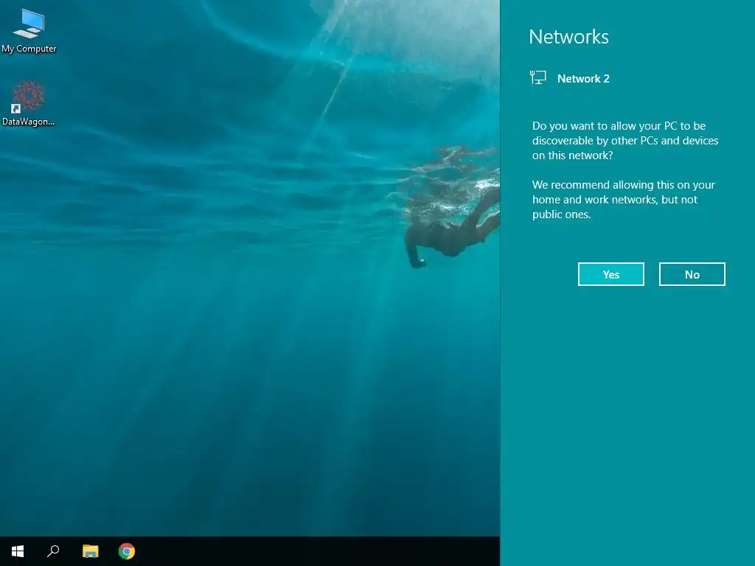Click No to decline network discovery
Image resolution: width=755 pixels, height=566 pixels.
(x=692, y=274)
